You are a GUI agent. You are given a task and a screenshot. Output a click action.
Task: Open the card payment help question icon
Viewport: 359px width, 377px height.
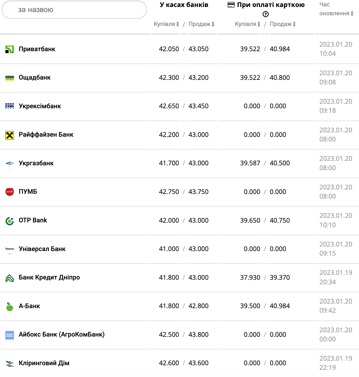(x=265, y=14)
